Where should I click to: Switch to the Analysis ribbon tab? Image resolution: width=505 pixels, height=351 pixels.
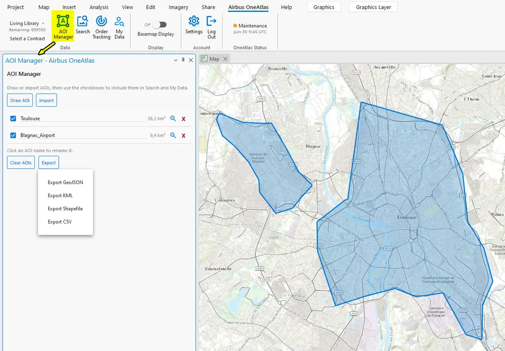click(99, 7)
